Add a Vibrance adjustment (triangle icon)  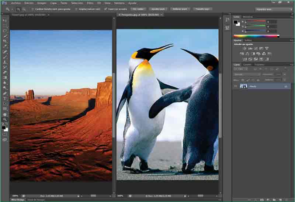click(x=267, y=48)
